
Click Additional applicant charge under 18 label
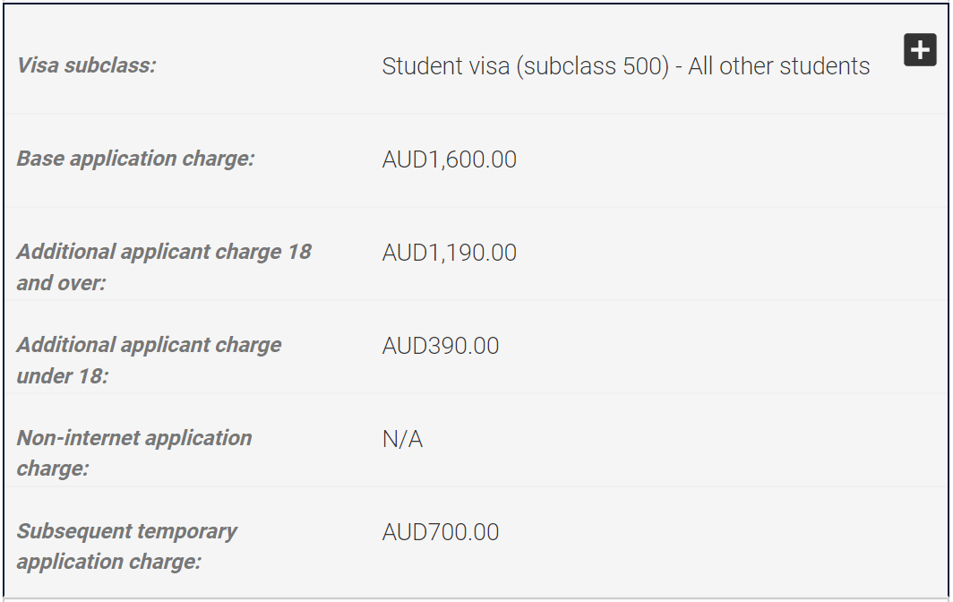tap(149, 360)
